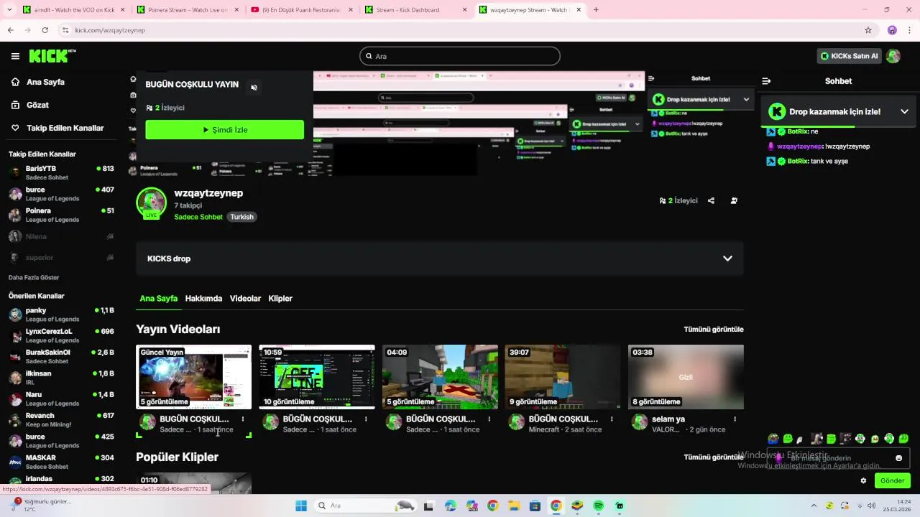Image resolution: width=920 pixels, height=517 pixels.
Task: Open BarisYTB followed channel
Action: coord(61,172)
